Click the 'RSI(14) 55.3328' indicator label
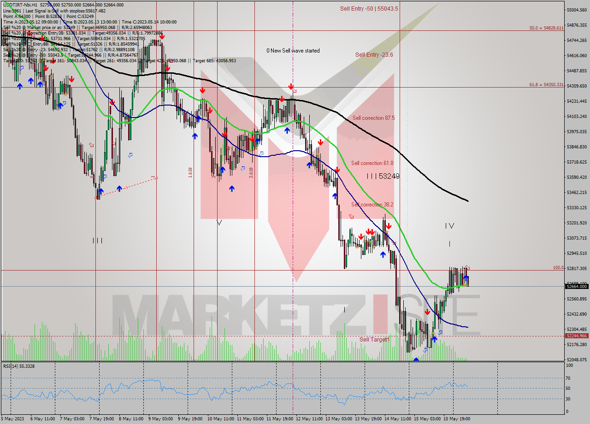This screenshot has height=424, width=590. pos(19,366)
